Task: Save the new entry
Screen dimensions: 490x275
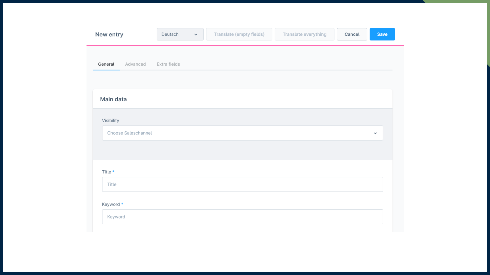Action: coord(382,34)
